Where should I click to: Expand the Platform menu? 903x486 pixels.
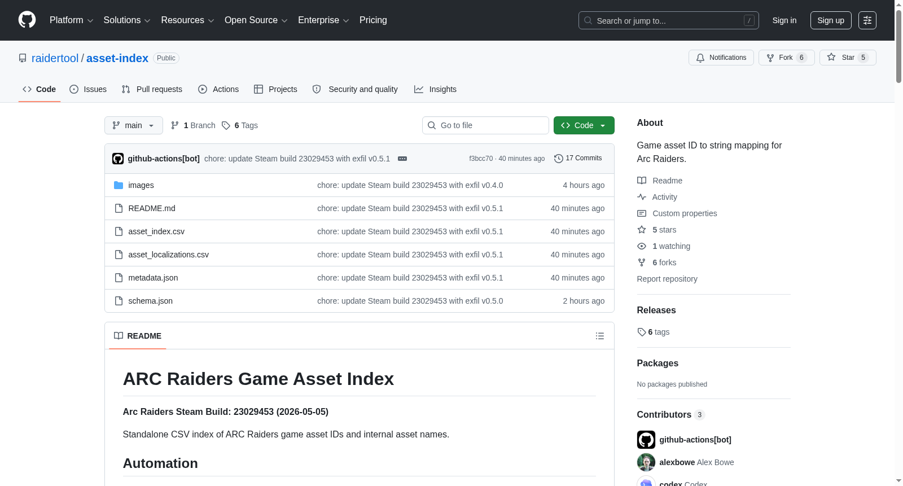[x=72, y=20]
